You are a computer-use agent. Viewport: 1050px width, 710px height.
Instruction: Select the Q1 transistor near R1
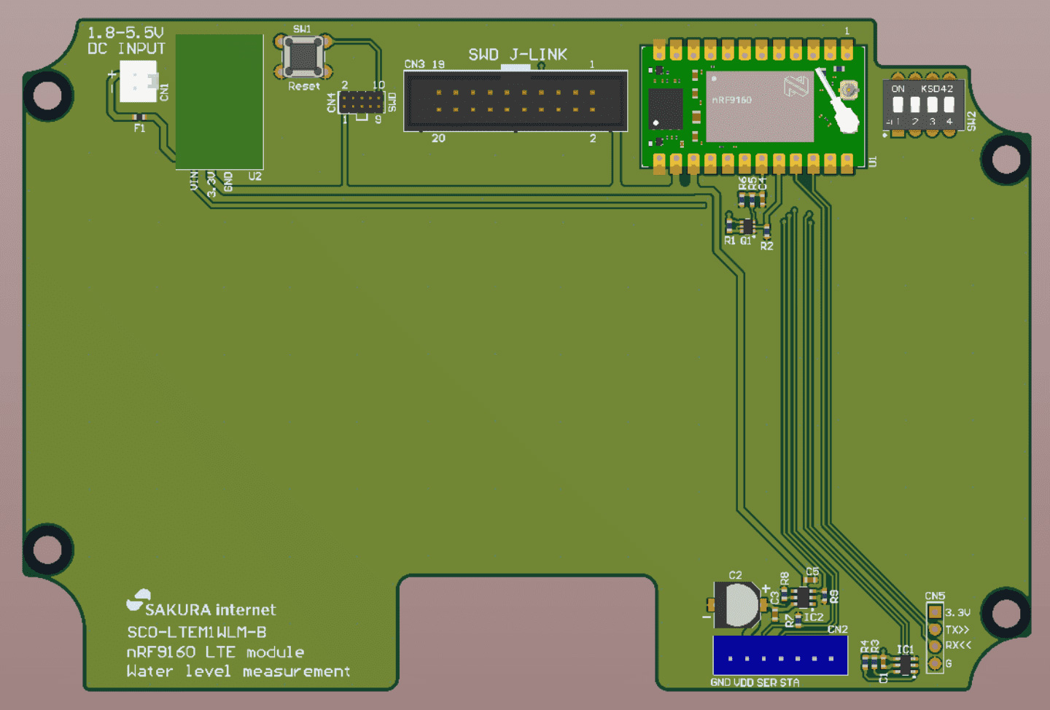pos(747,227)
